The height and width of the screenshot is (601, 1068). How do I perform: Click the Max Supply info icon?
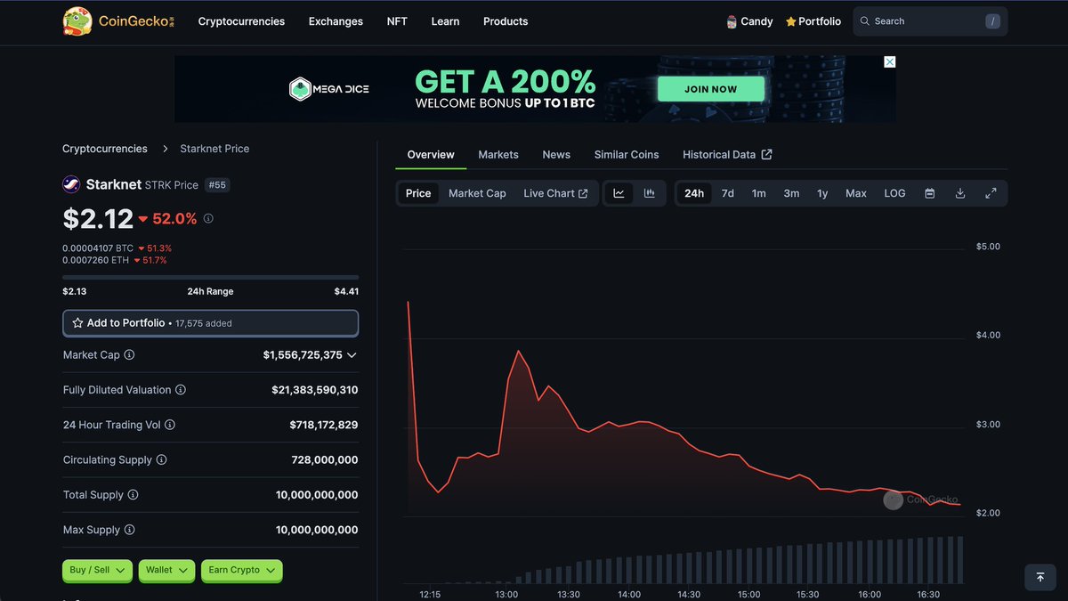click(129, 530)
